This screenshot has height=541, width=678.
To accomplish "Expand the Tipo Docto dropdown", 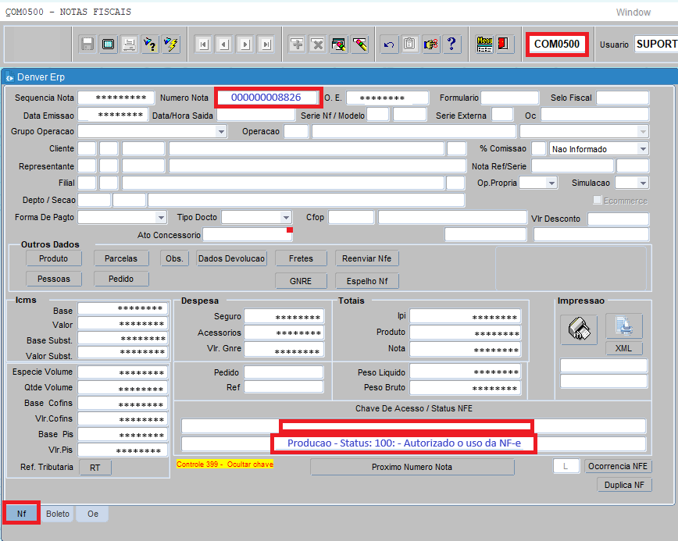I will (x=286, y=217).
